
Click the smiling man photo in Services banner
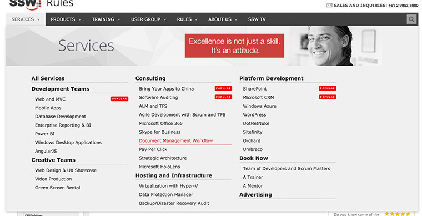point(331,46)
